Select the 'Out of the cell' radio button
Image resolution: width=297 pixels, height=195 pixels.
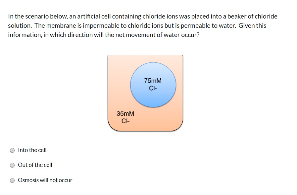pos(12,165)
